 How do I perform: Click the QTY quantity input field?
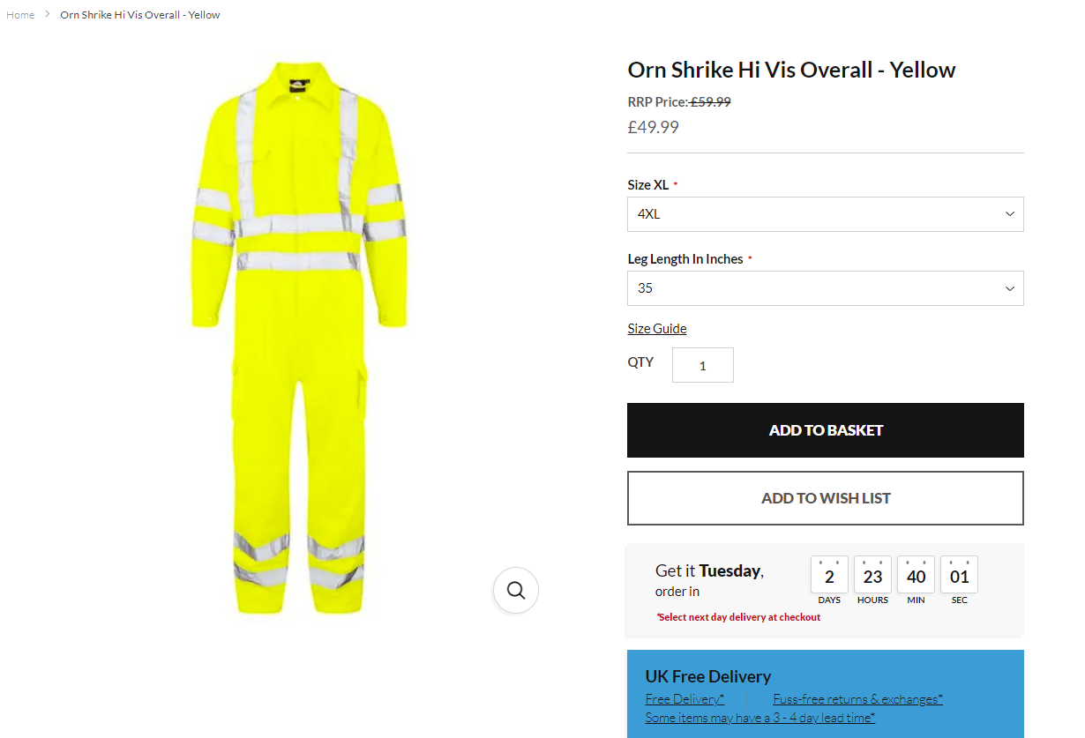pyautogui.click(x=702, y=365)
